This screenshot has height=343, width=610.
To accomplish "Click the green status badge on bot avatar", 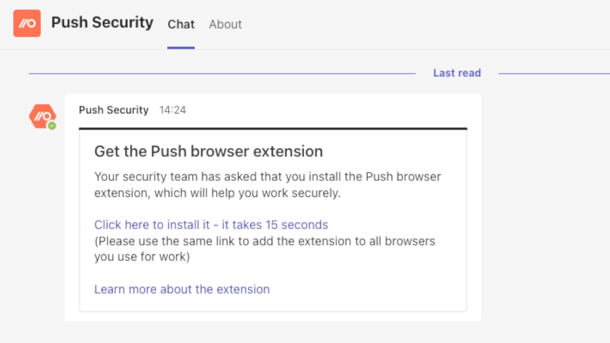I will (52, 126).
